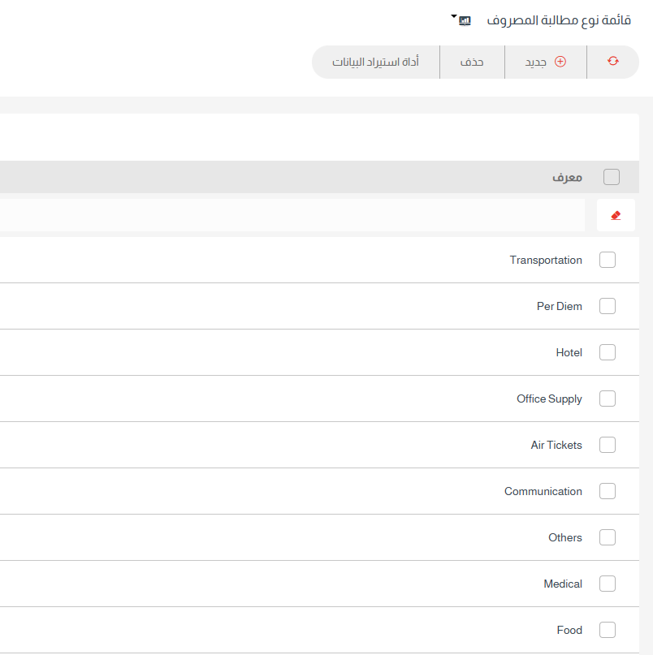Click the red eraser clear-filter icon
653x655 pixels.
pyautogui.click(x=616, y=215)
